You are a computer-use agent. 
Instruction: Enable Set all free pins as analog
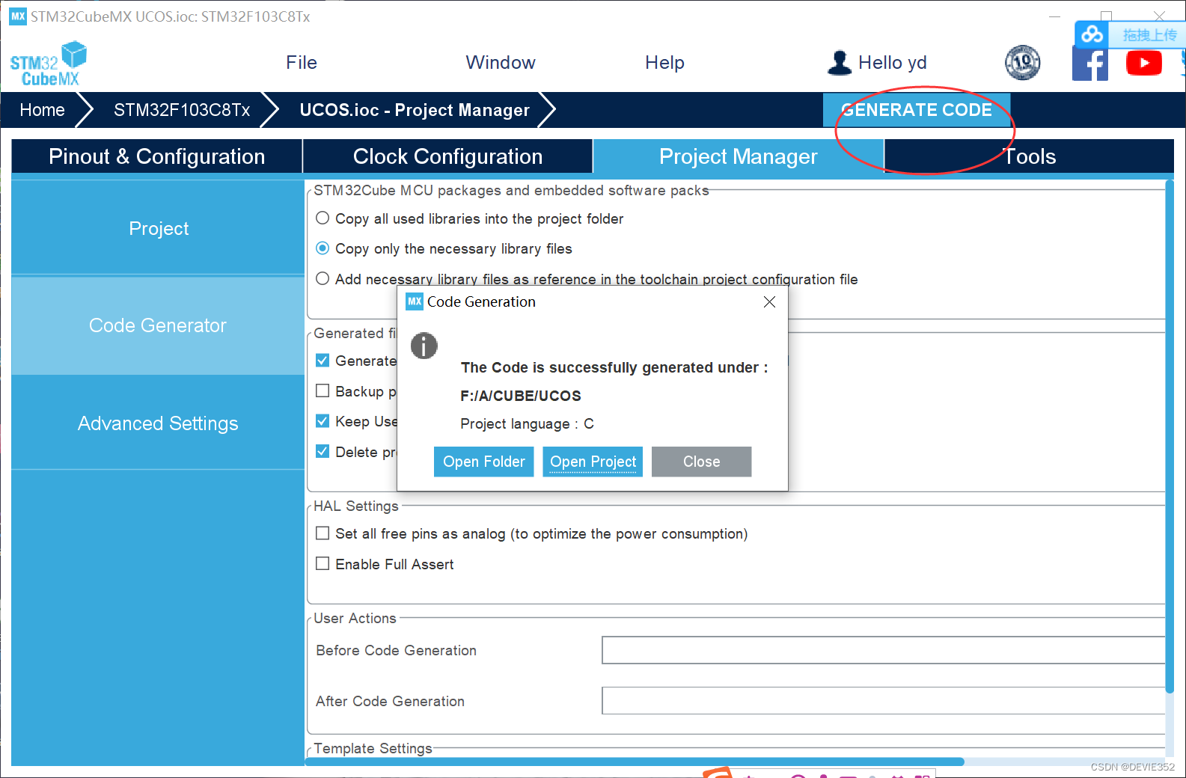pyautogui.click(x=323, y=533)
